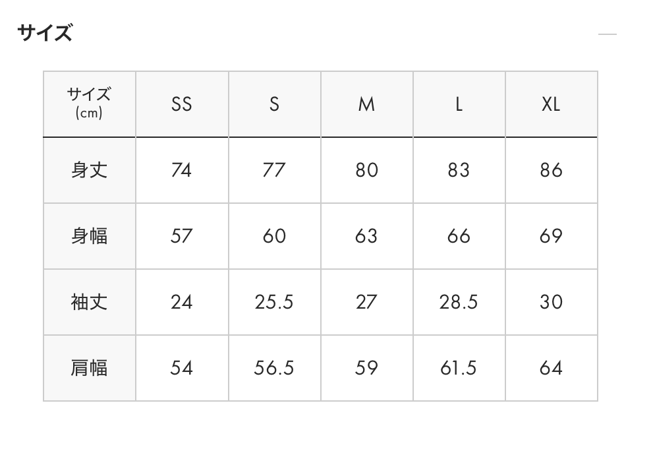Click the 身丈 row label

pos(89,170)
